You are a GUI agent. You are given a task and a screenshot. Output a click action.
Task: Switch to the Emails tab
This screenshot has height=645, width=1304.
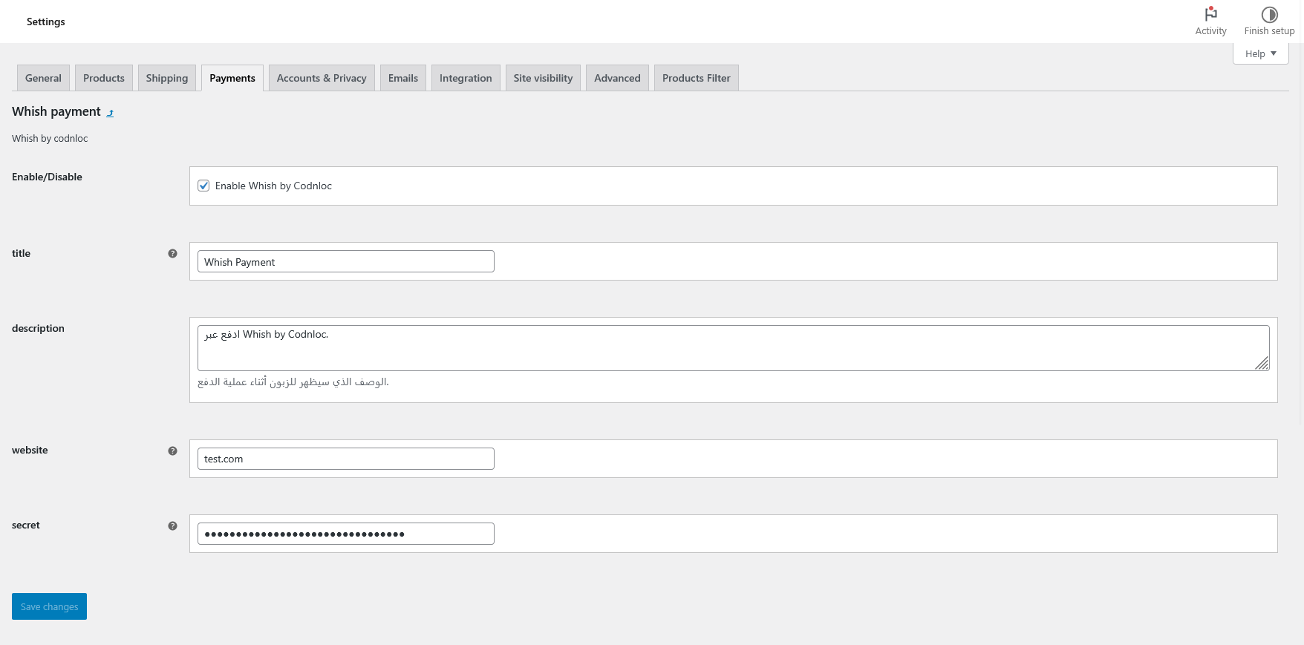pyautogui.click(x=403, y=78)
